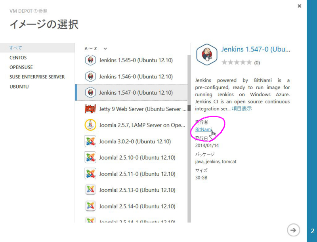Viewport: 317px width, 242px height.
Task: Click the large Jenkins logo in details pane
Action: tap(206, 55)
